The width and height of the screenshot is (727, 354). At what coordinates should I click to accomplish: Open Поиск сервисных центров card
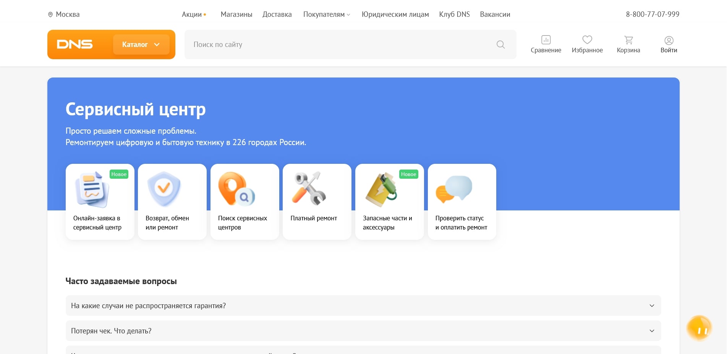click(x=244, y=202)
